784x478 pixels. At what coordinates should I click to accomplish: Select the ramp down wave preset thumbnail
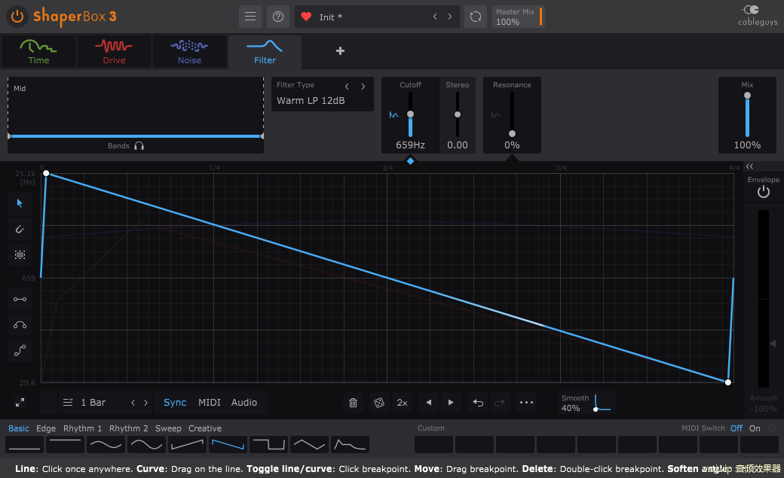point(228,444)
